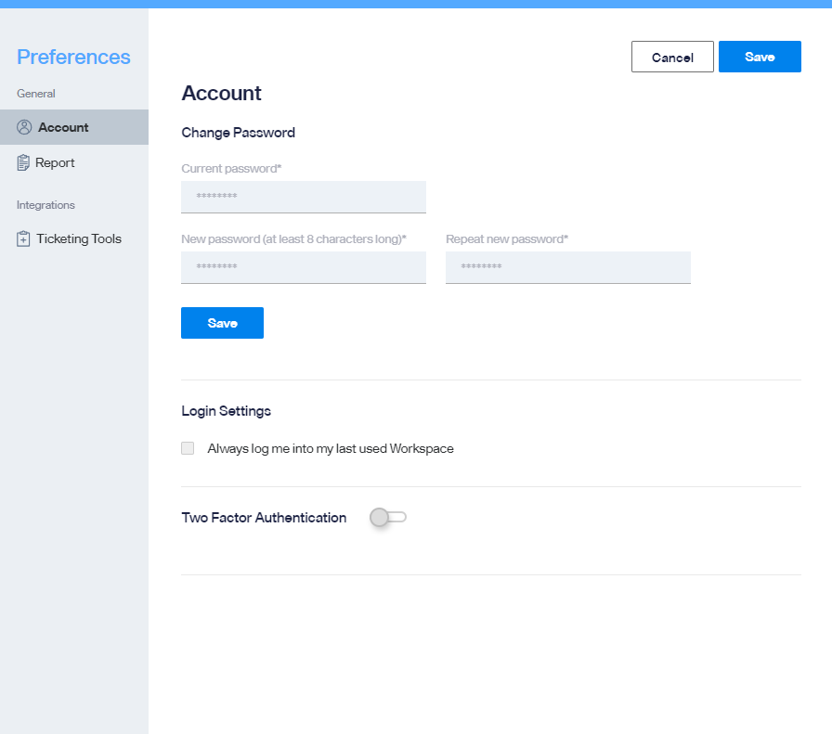Save the new password
The width and height of the screenshot is (832, 734).
(x=222, y=323)
